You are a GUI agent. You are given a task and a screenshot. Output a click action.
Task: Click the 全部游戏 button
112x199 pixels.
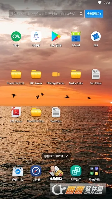tap(94, 14)
